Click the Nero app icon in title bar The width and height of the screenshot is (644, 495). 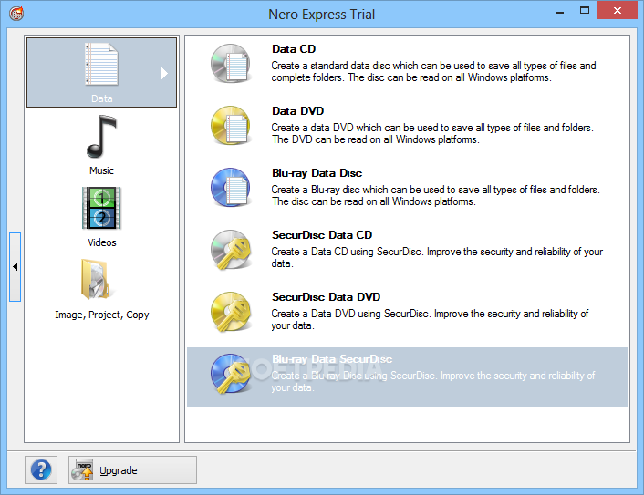(16, 14)
